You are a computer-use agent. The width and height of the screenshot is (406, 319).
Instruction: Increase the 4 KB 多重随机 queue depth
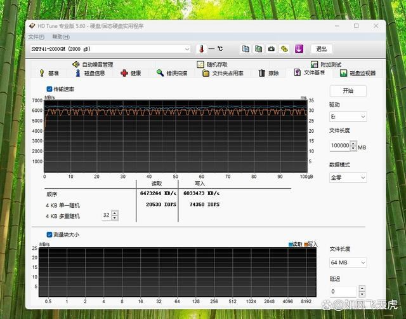point(115,213)
